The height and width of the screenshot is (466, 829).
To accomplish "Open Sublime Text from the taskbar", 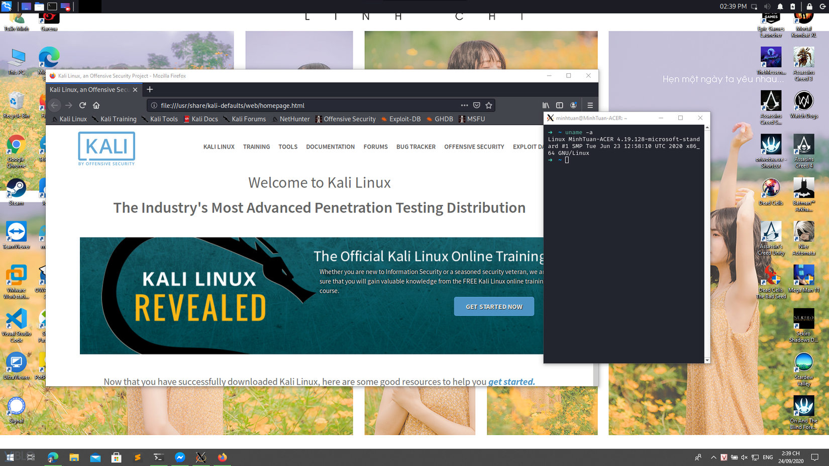I will (x=137, y=457).
